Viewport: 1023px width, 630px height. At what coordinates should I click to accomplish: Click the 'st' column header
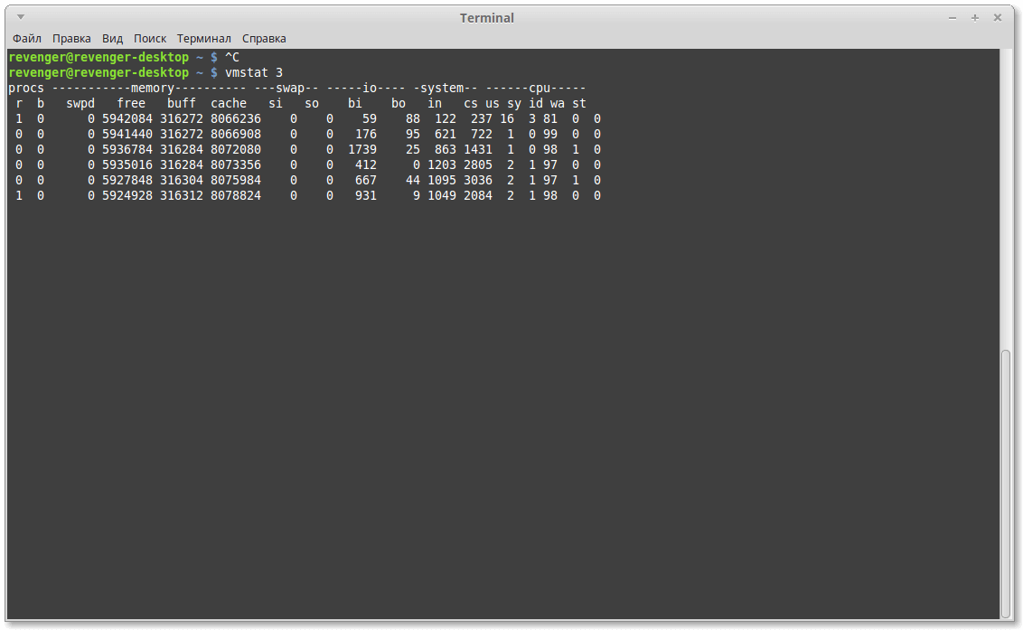579,103
